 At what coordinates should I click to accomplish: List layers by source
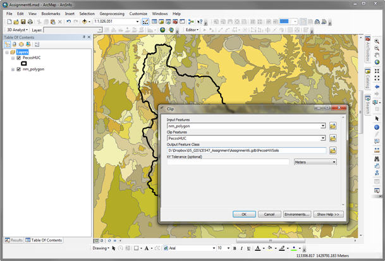tap(15, 44)
